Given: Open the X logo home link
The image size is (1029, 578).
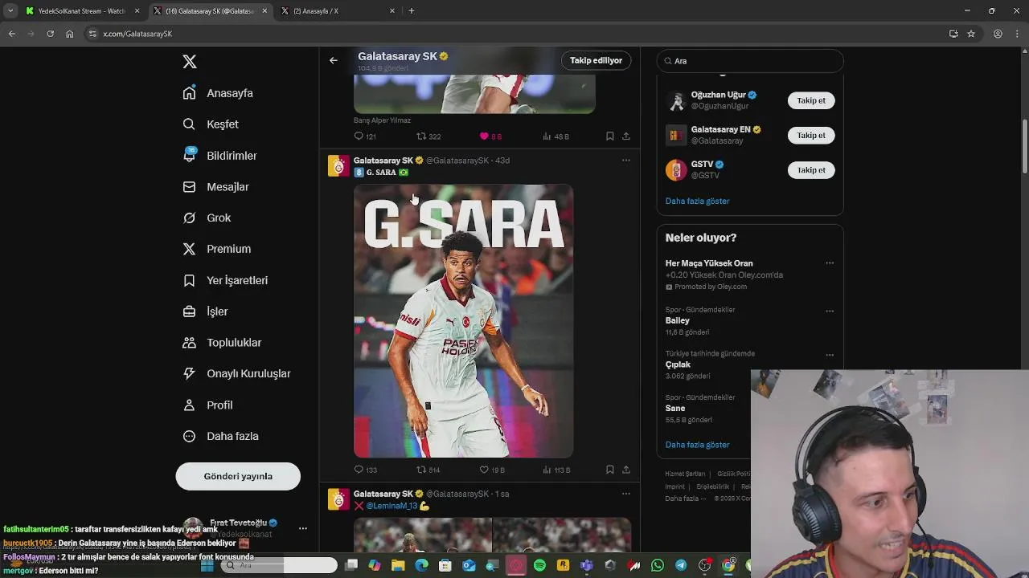Looking at the screenshot, I should [190, 62].
